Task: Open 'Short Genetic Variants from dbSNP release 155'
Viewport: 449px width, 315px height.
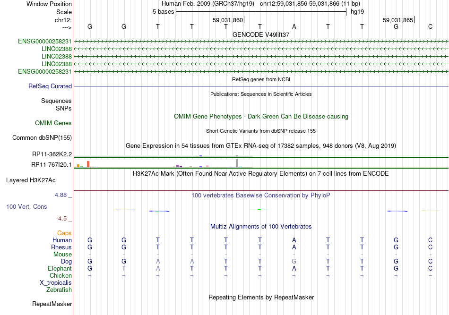Action: click(261, 131)
